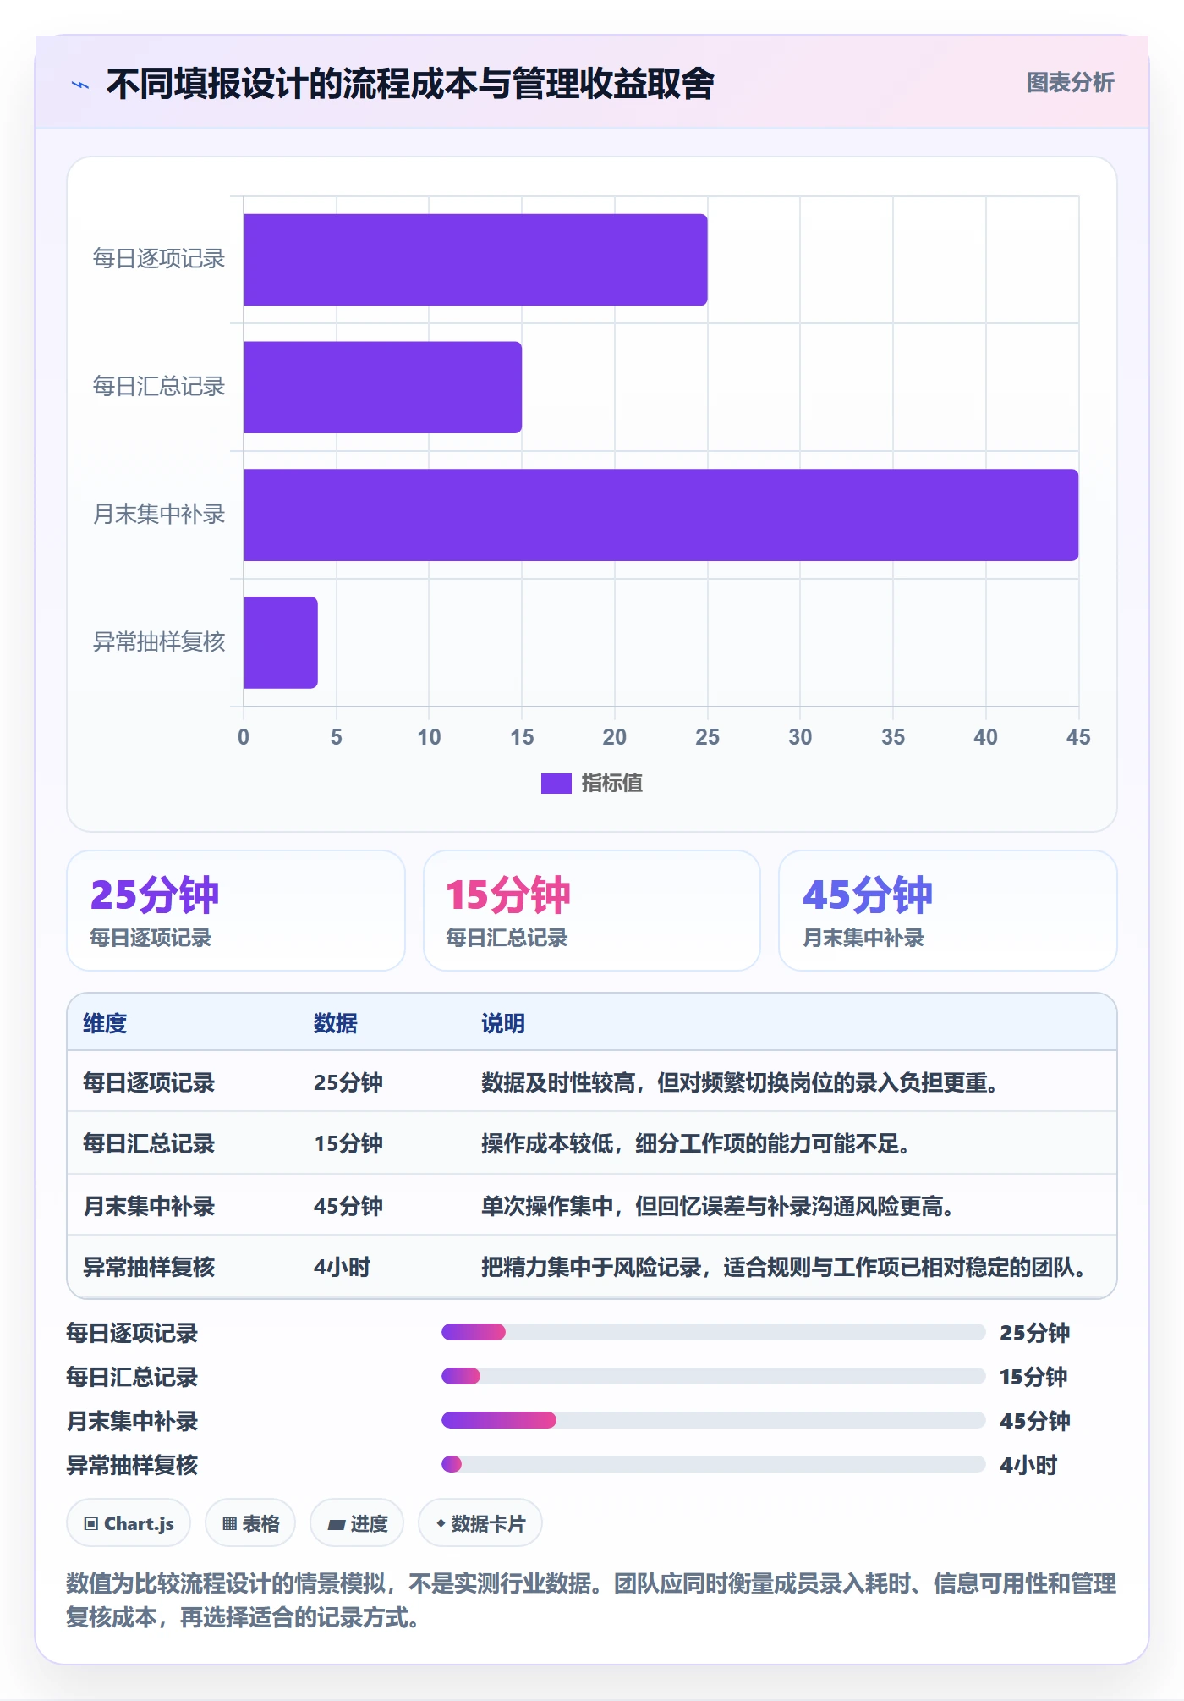
Task: Click the 45分钟 value beside the progress bar
Action: [1034, 1421]
